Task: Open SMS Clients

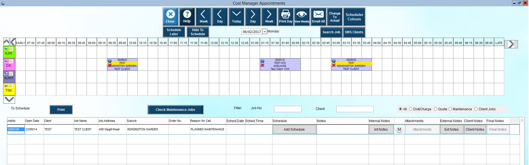Action: click(354, 32)
